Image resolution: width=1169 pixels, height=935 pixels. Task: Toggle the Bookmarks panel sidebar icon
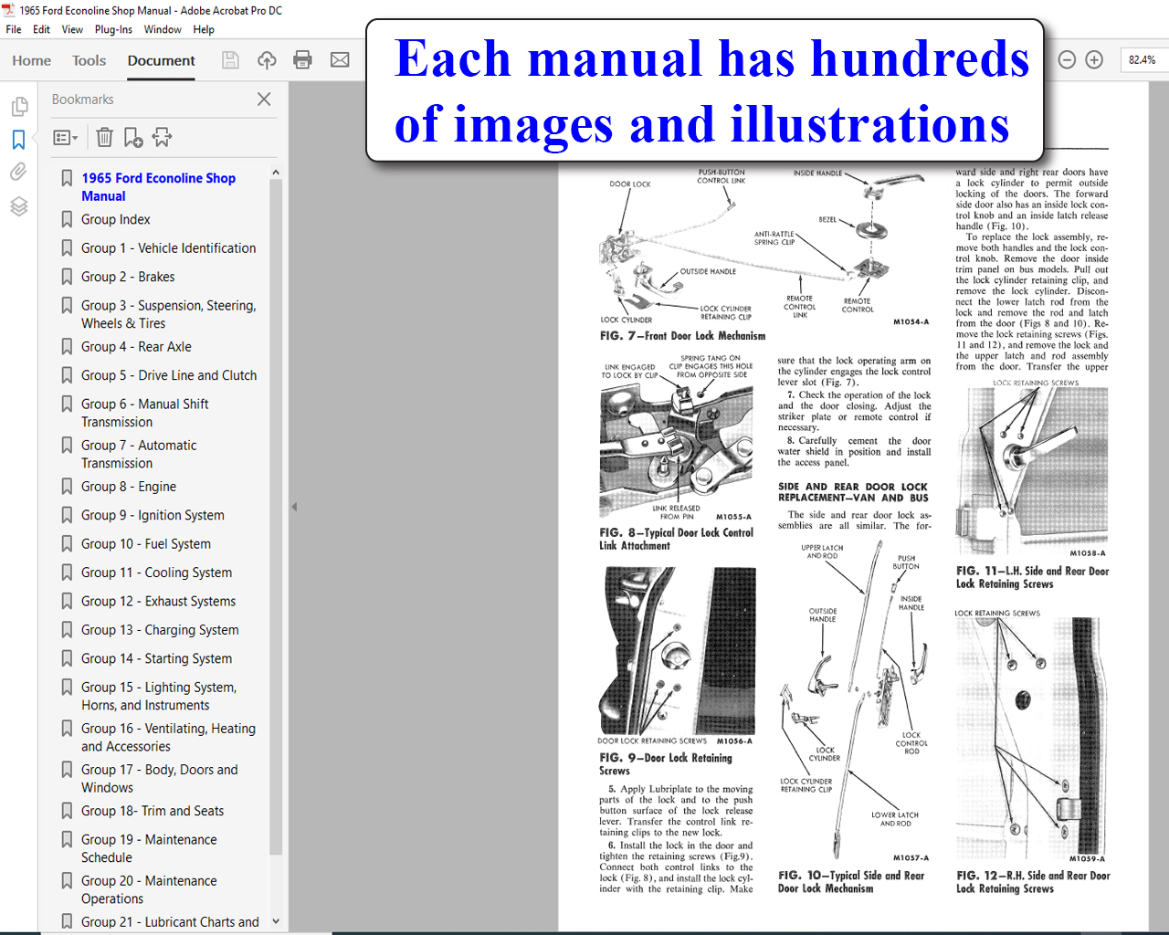click(x=19, y=140)
